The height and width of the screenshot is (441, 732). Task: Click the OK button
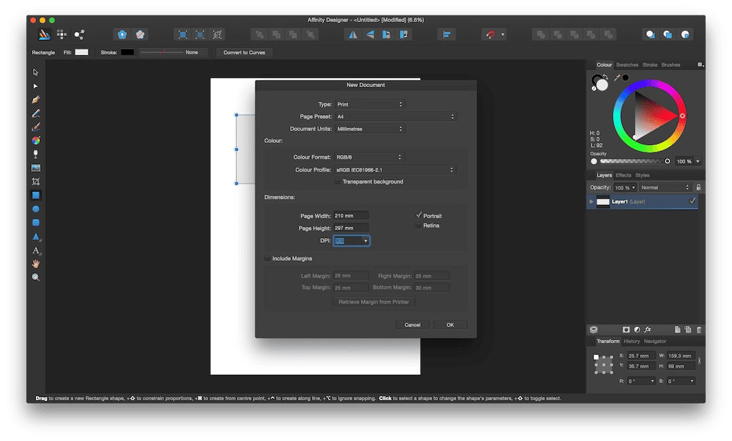pos(450,325)
